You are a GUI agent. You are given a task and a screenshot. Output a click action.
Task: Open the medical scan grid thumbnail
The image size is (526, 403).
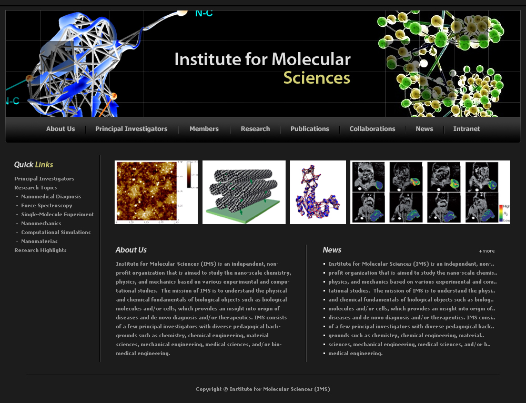click(430, 192)
